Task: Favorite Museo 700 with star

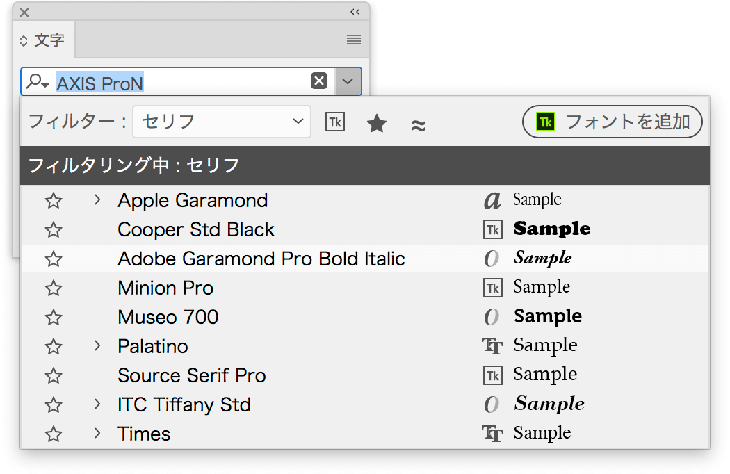Action: (x=54, y=318)
